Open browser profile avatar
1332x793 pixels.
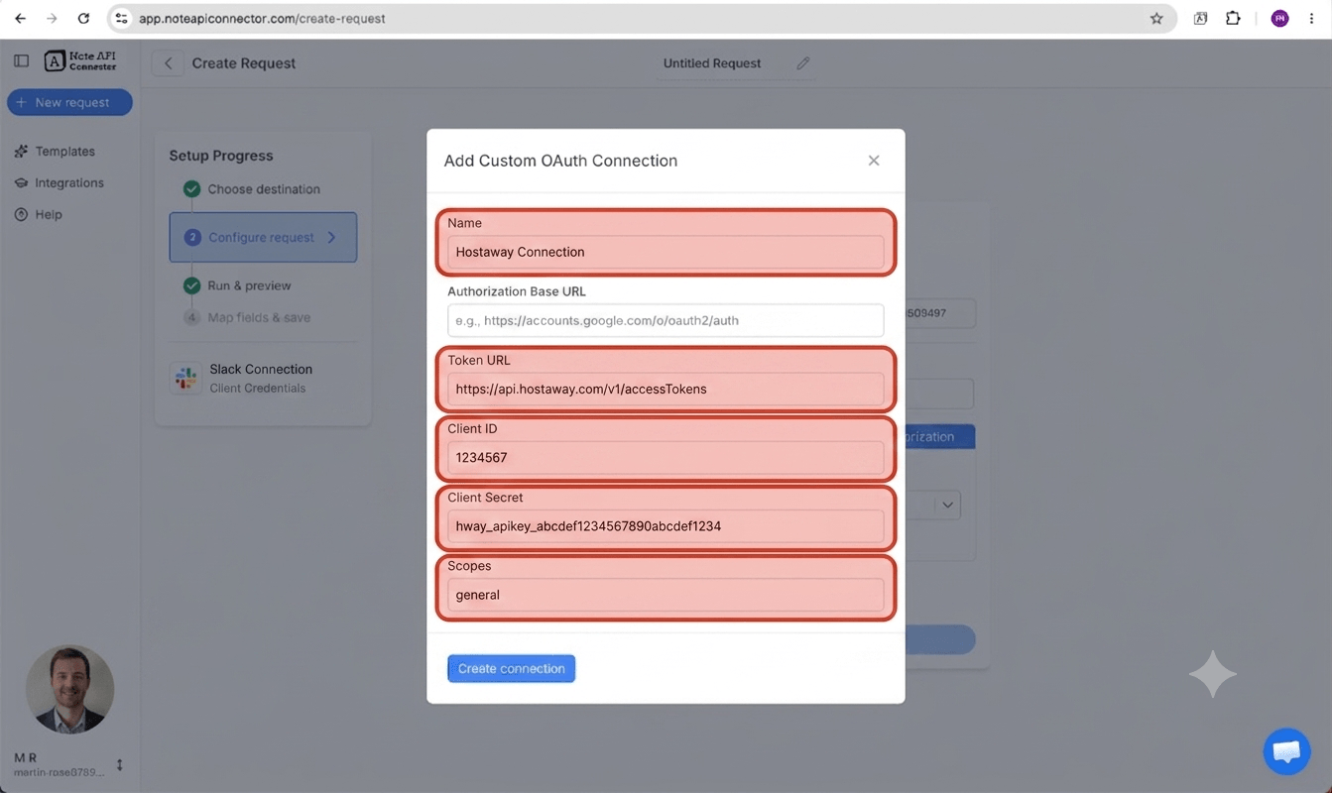click(x=1279, y=18)
